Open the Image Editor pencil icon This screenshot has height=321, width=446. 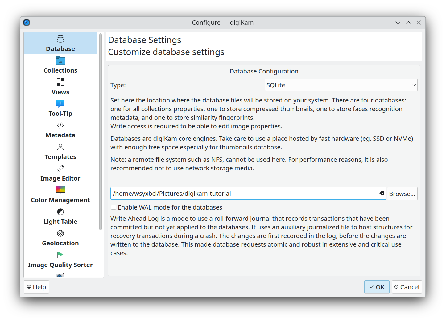pyautogui.click(x=60, y=169)
